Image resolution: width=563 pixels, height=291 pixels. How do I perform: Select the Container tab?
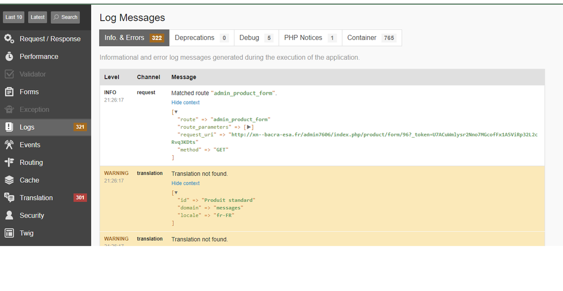372,38
